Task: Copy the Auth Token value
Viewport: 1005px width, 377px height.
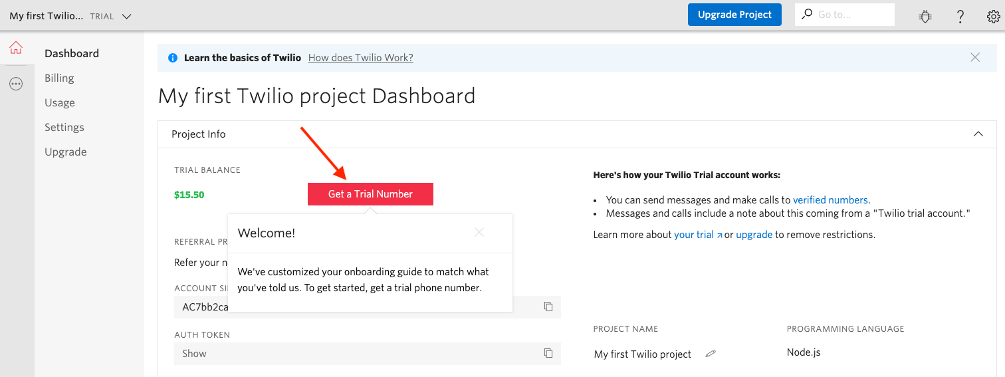Action: point(548,353)
